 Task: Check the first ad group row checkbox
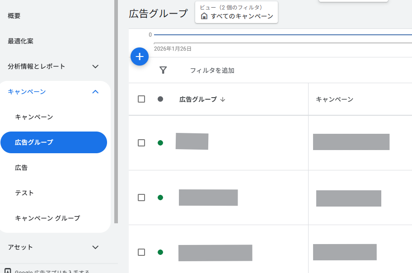point(141,143)
